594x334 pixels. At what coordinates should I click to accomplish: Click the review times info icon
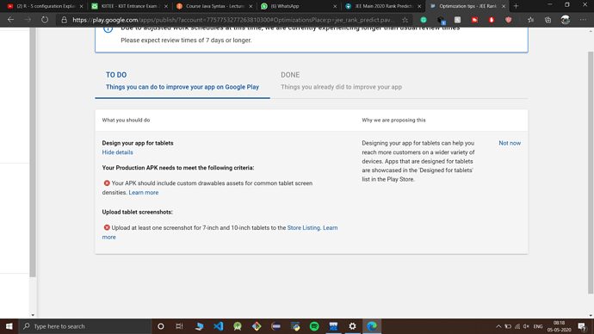click(108, 28)
